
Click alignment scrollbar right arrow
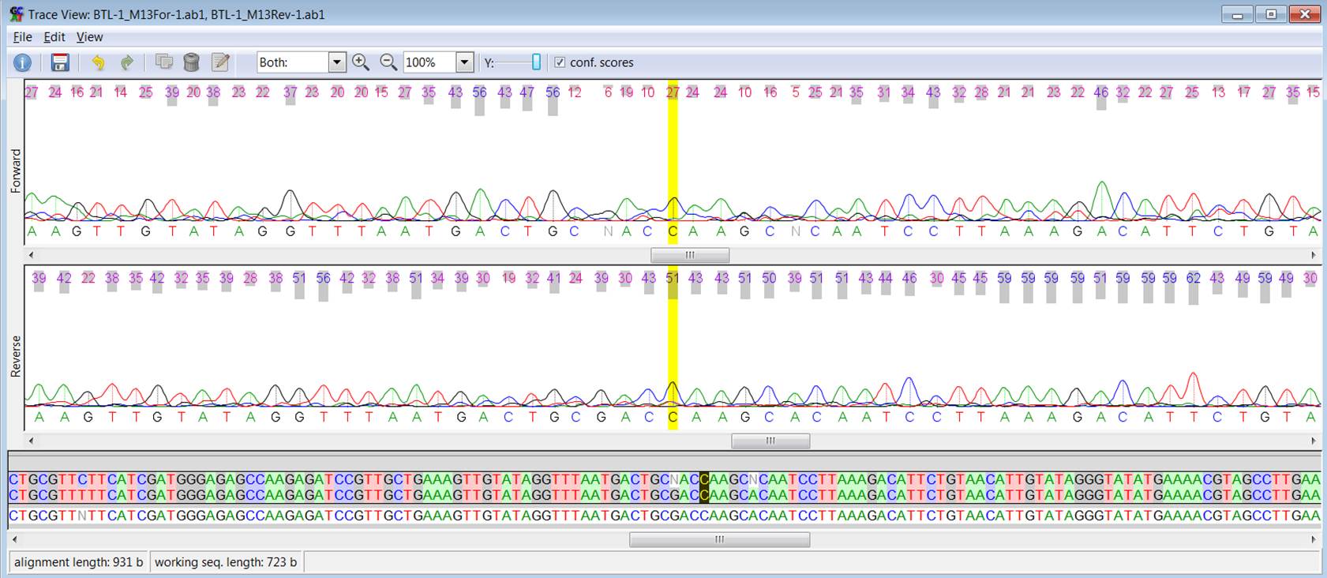click(x=1314, y=539)
